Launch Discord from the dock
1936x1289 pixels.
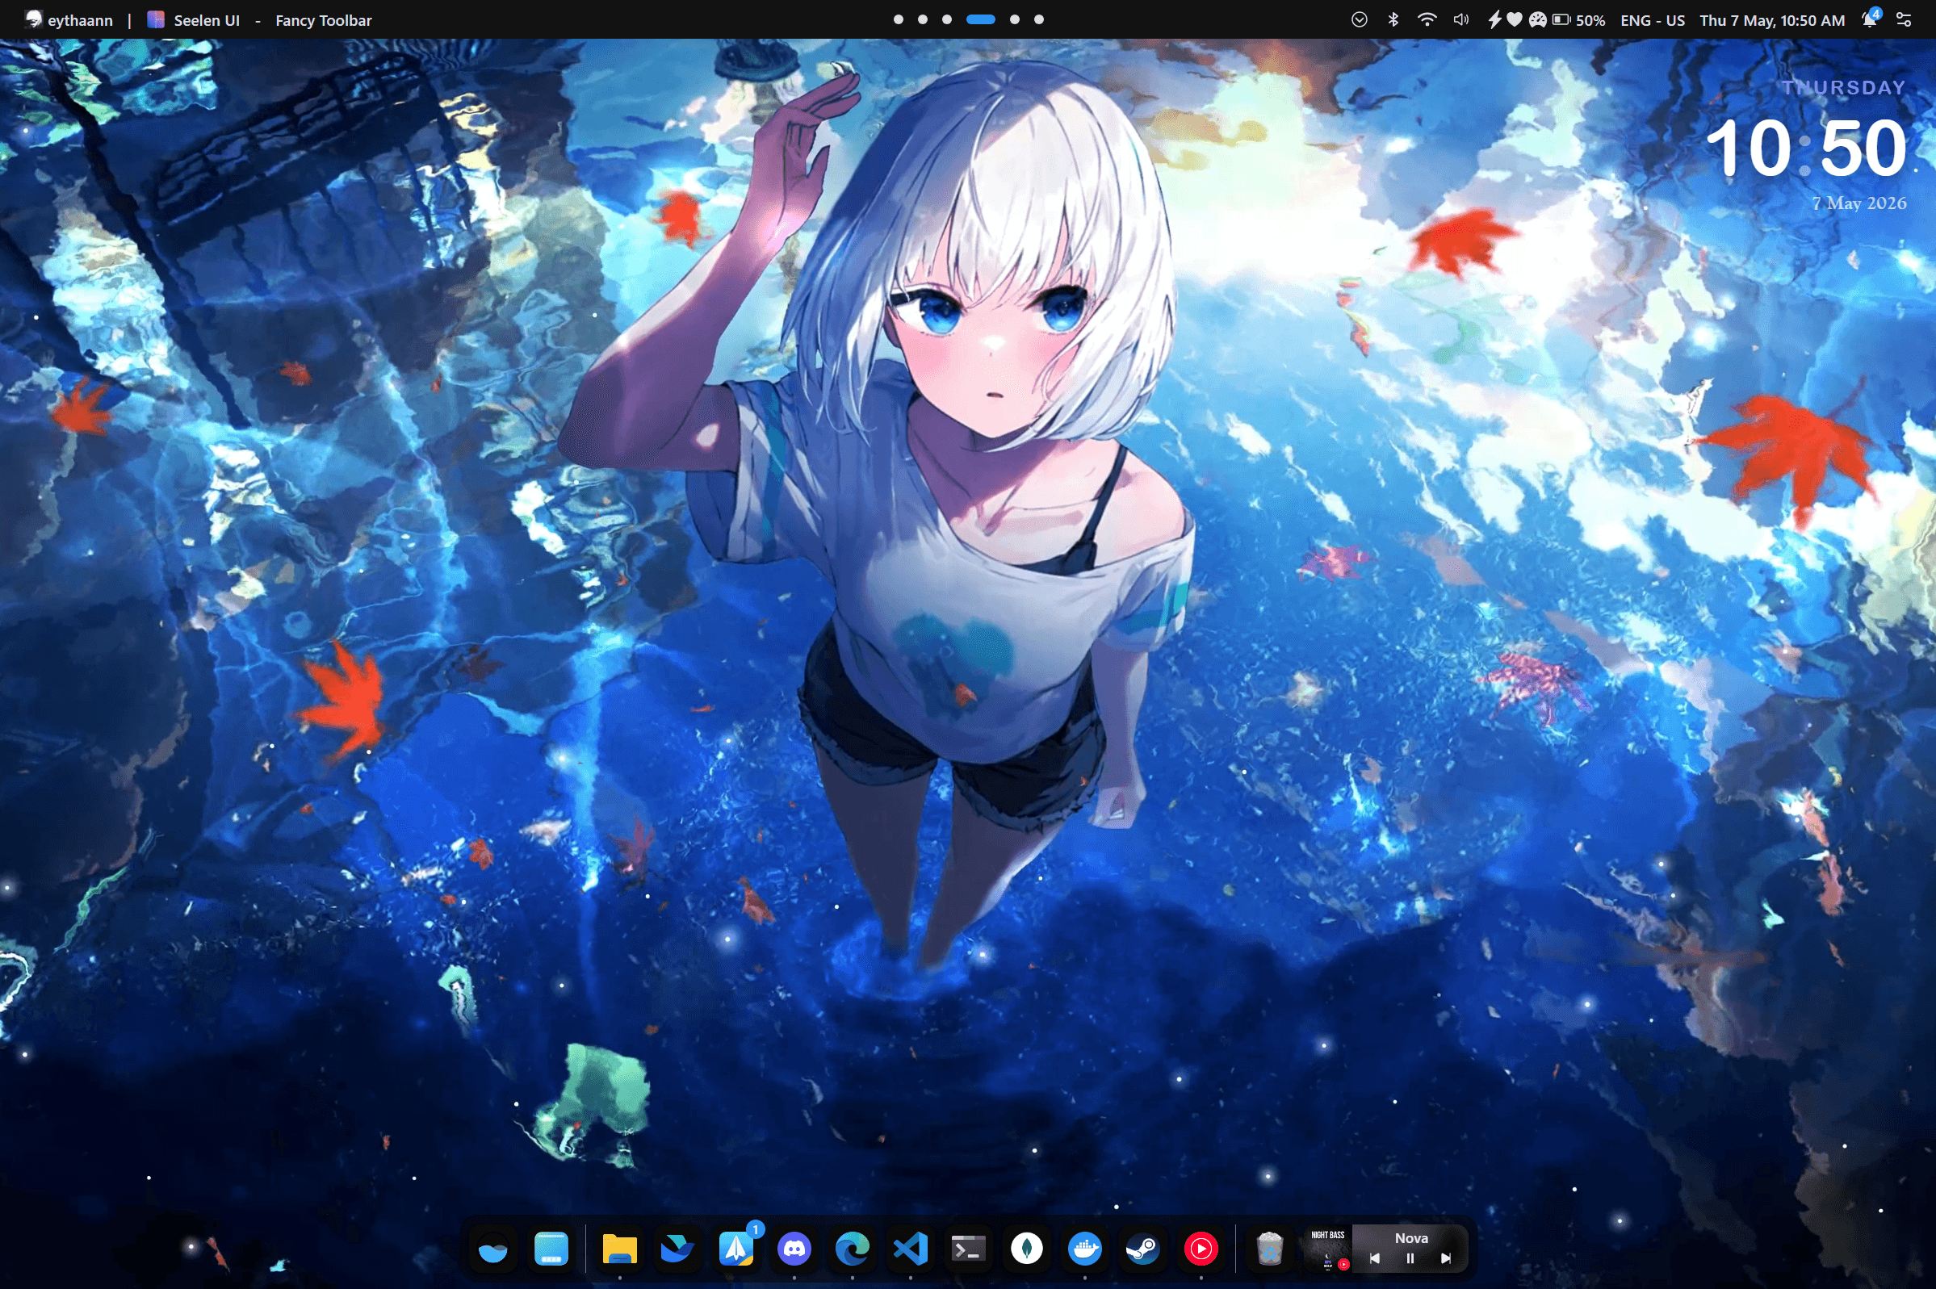coord(794,1249)
